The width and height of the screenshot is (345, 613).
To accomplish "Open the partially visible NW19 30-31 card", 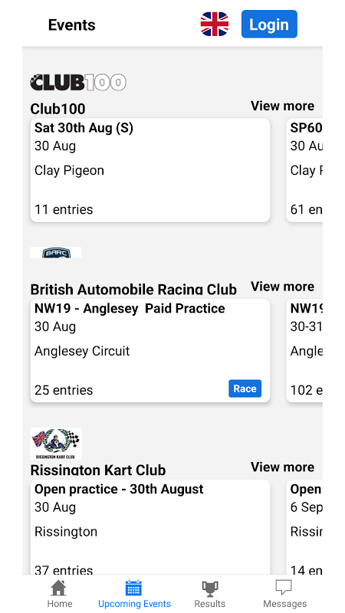I will tap(304, 351).
